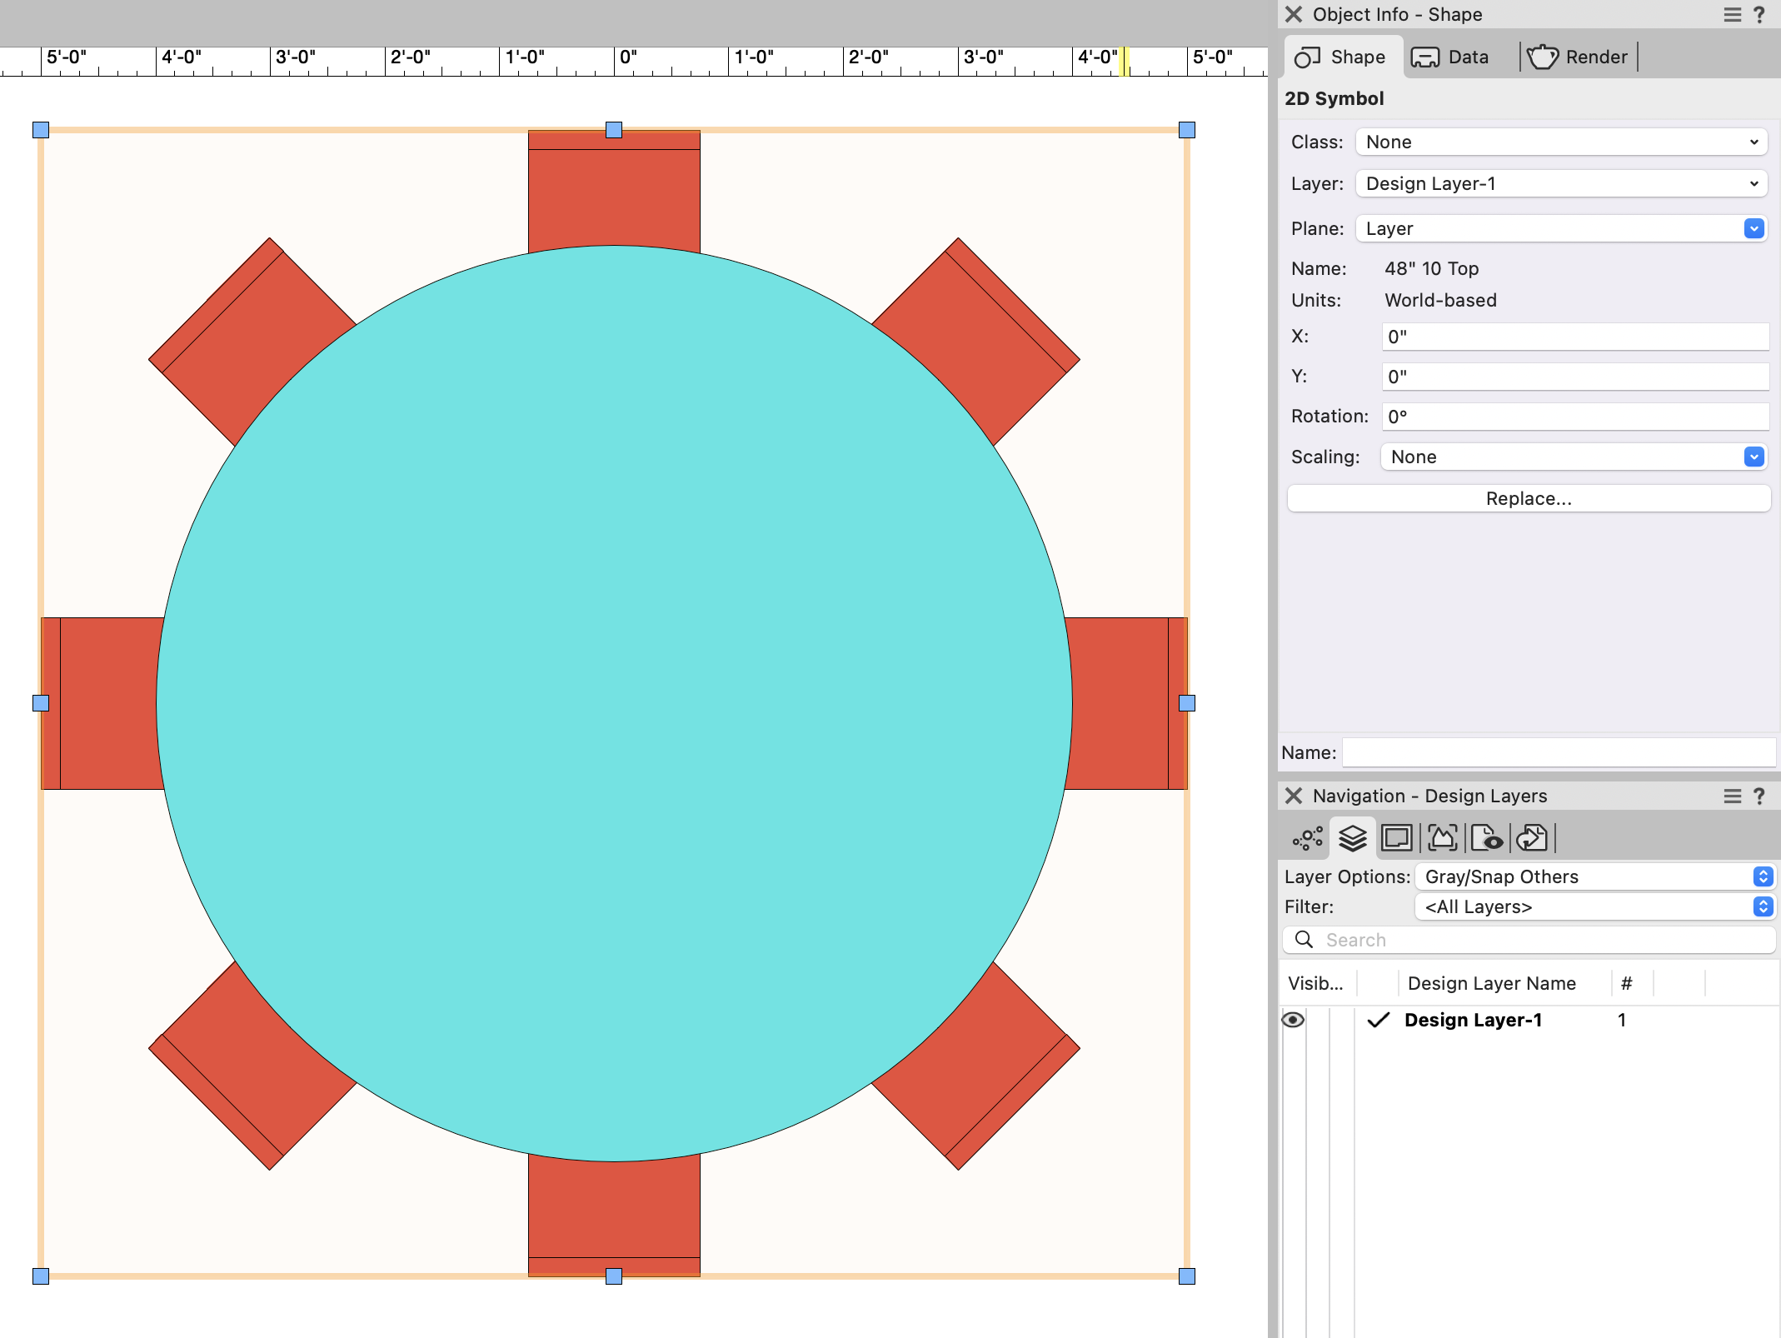Open the Layer Options dropdown
Image resolution: width=1781 pixels, height=1338 pixels.
coord(1761,876)
